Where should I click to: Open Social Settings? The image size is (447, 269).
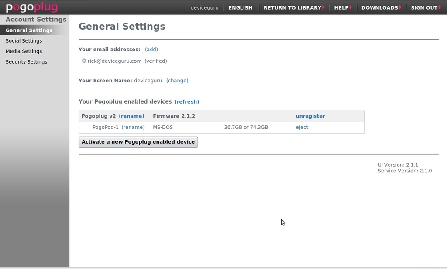pyautogui.click(x=24, y=40)
